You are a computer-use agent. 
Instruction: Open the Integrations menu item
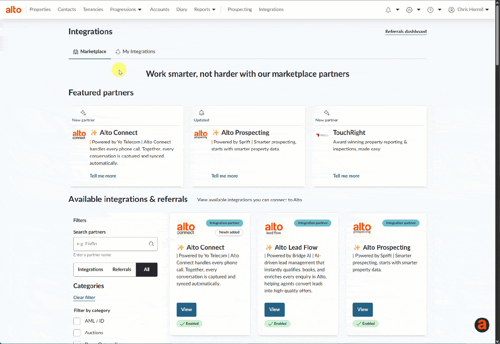pos(271,10)
